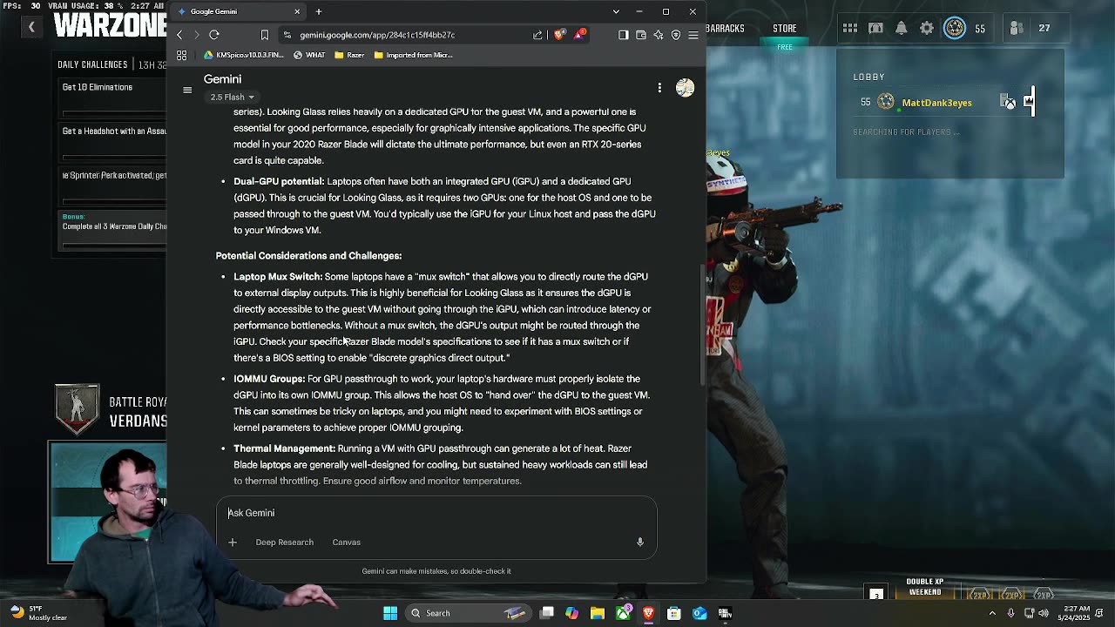Open the volume control in system tray
Image resolution: width=1115 pixels, height=627 pixels.
click(1044, 613)
